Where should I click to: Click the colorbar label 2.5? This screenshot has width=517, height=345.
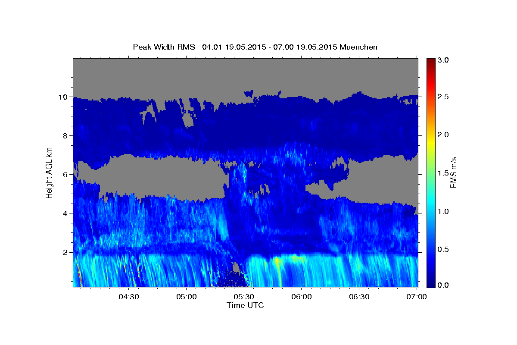(x=443, y=97)
